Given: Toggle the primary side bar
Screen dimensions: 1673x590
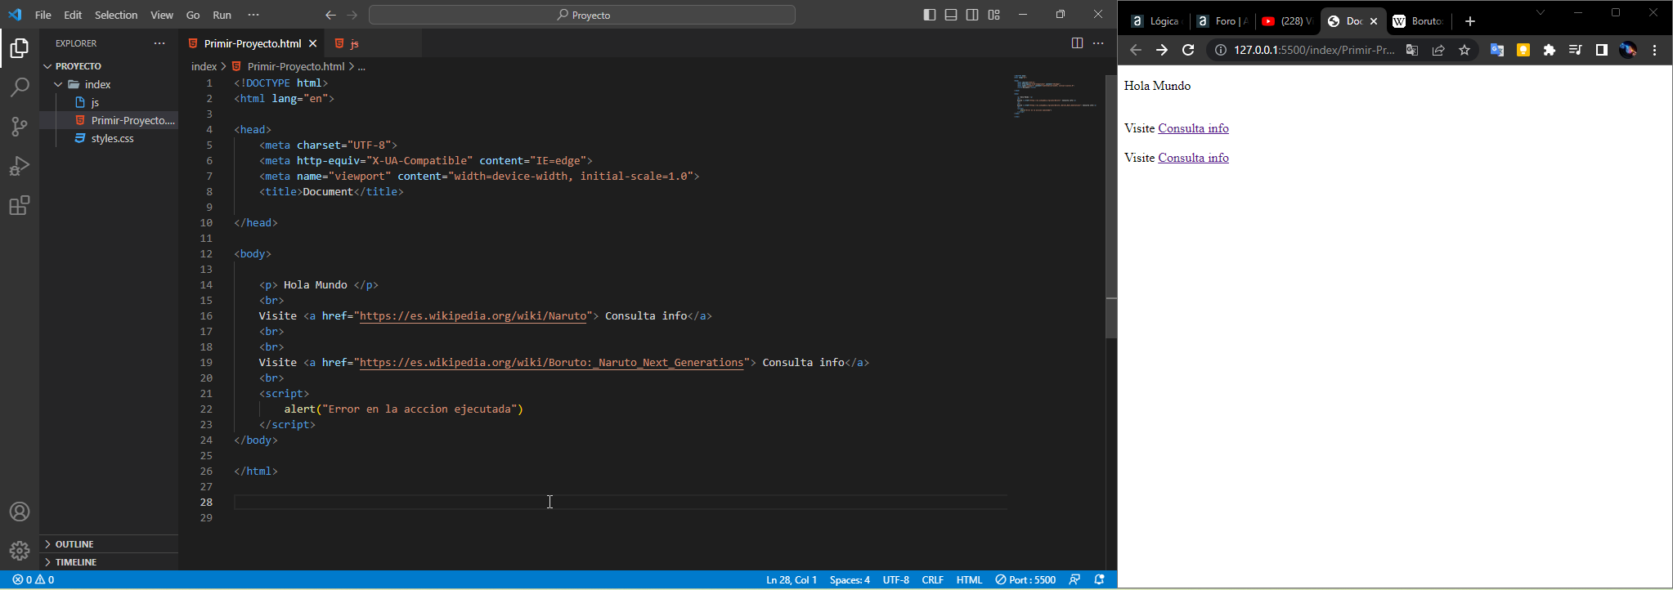Looking at the screenshot, I should click(930, 15).
